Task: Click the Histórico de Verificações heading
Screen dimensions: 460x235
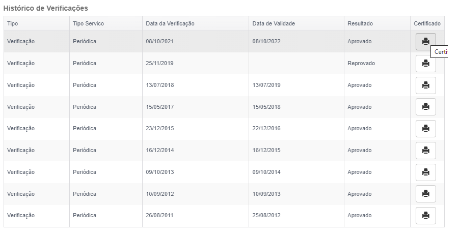Action: click(46, 9)
